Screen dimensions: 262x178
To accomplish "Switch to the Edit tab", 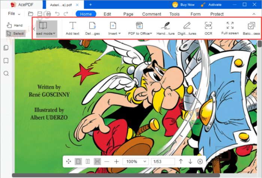I will (107, 14).
